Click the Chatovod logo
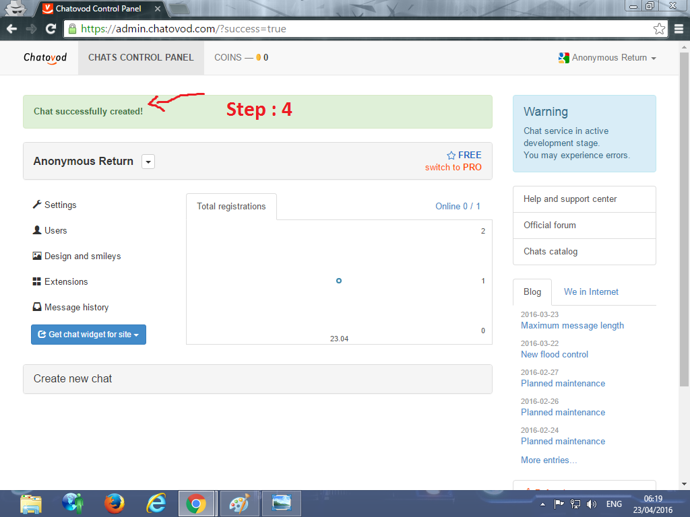The width and height of the screenshot is (690, 517). (44, 57)
